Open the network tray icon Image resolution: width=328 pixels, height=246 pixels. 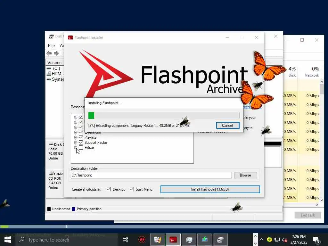tap(277, 240)
